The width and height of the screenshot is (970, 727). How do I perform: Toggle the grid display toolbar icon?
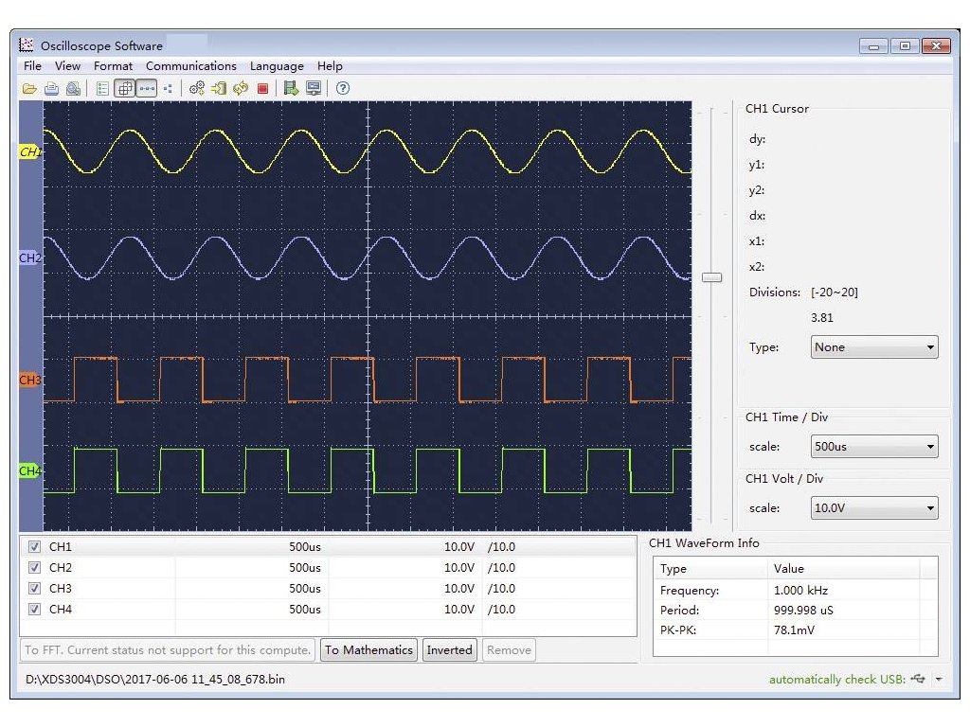tap(124, 88)
